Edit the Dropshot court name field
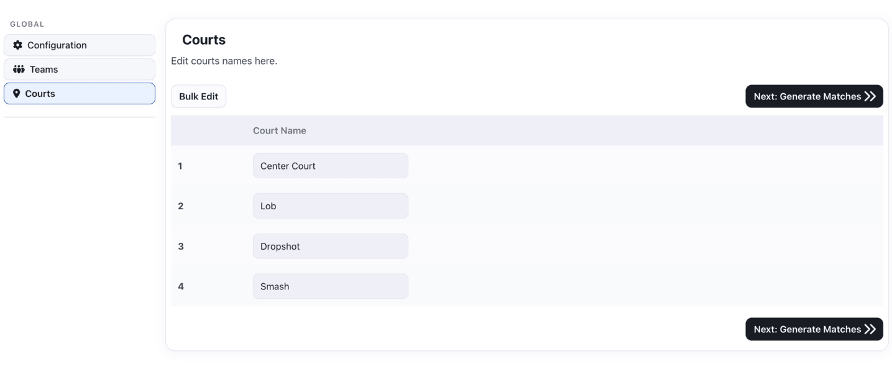 click(330, 246)
